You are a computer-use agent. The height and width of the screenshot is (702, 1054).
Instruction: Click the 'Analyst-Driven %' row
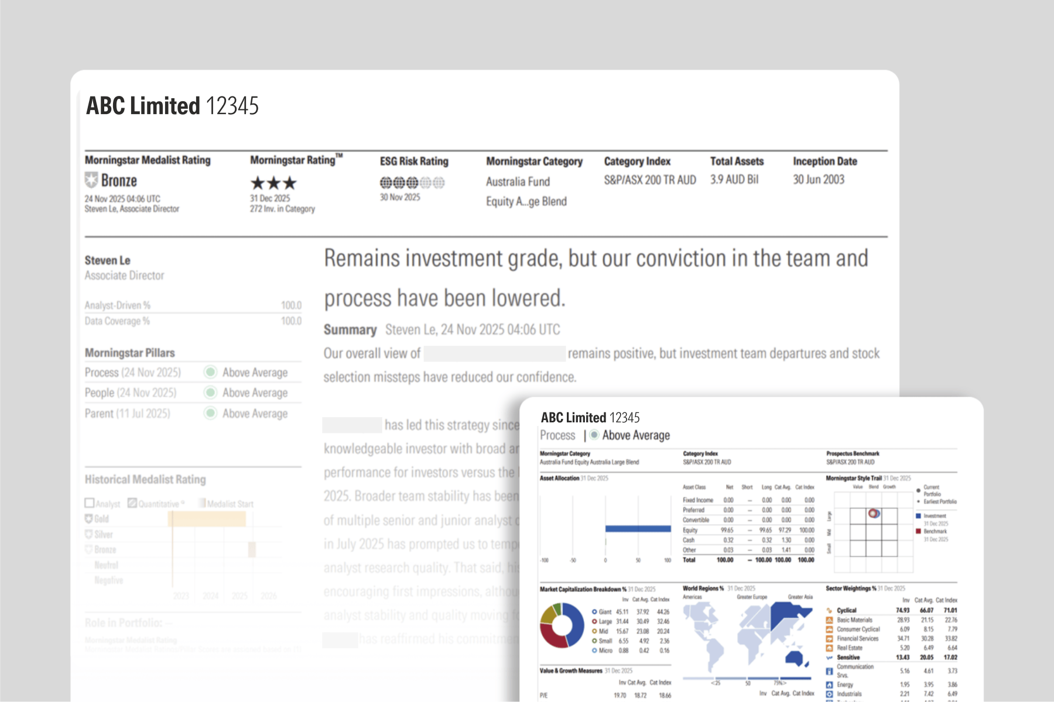pyautogui.click(x=193, y=305)
